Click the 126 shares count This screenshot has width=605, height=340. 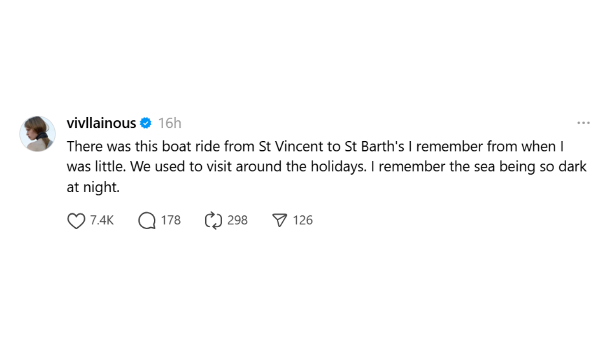(302, 221)
